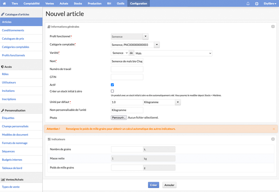279x192 pixels.
Task: Click Catégorie comptable text field
Action: [132, 45]
